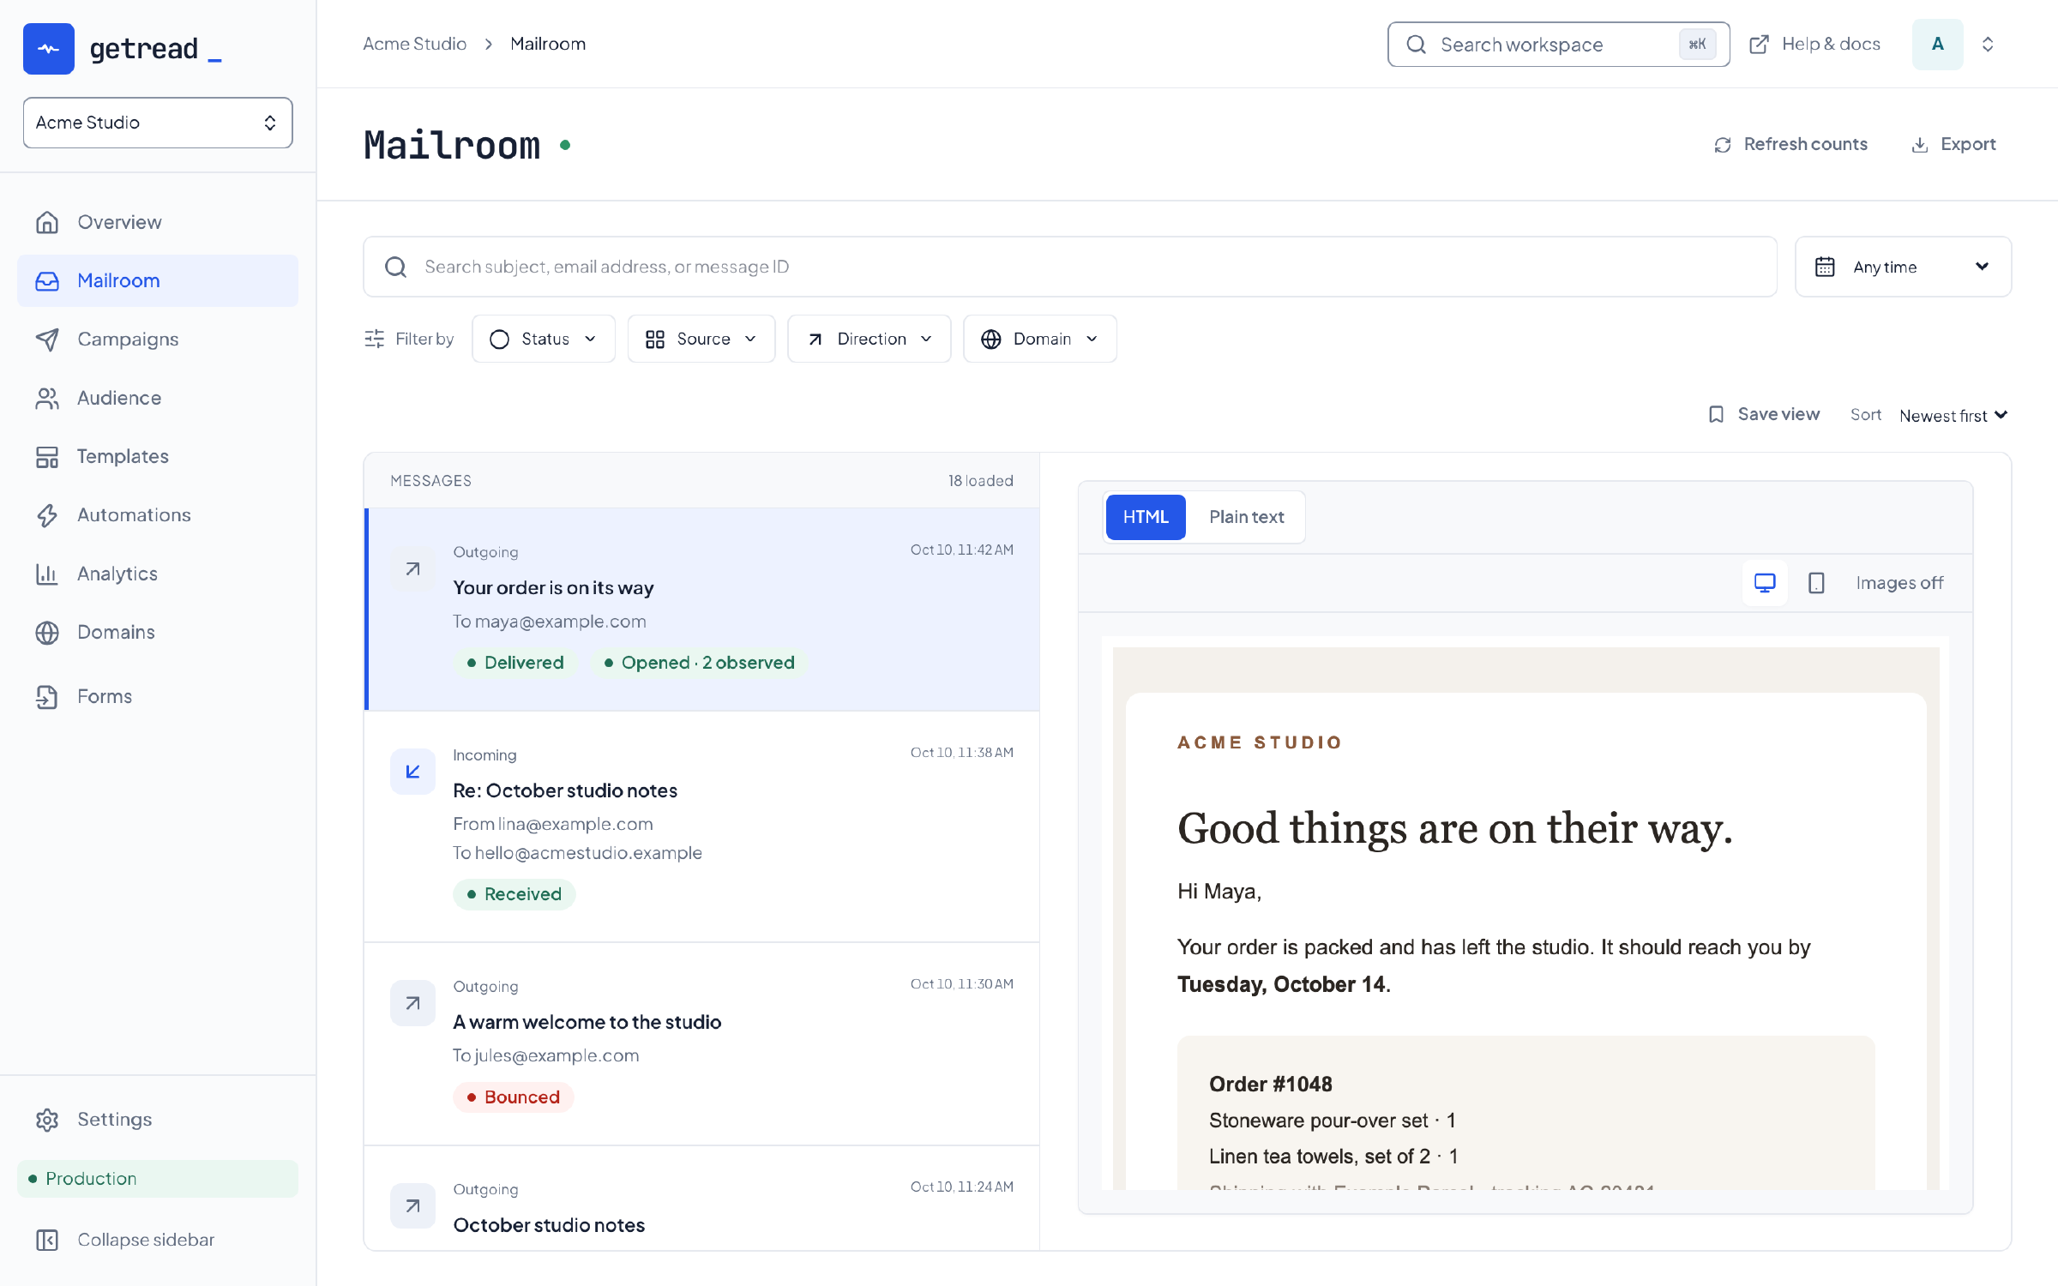The width and height of the screenshot is (2058, 1286).
Task: Click Refresh counts
Action: coord(1790,144)
